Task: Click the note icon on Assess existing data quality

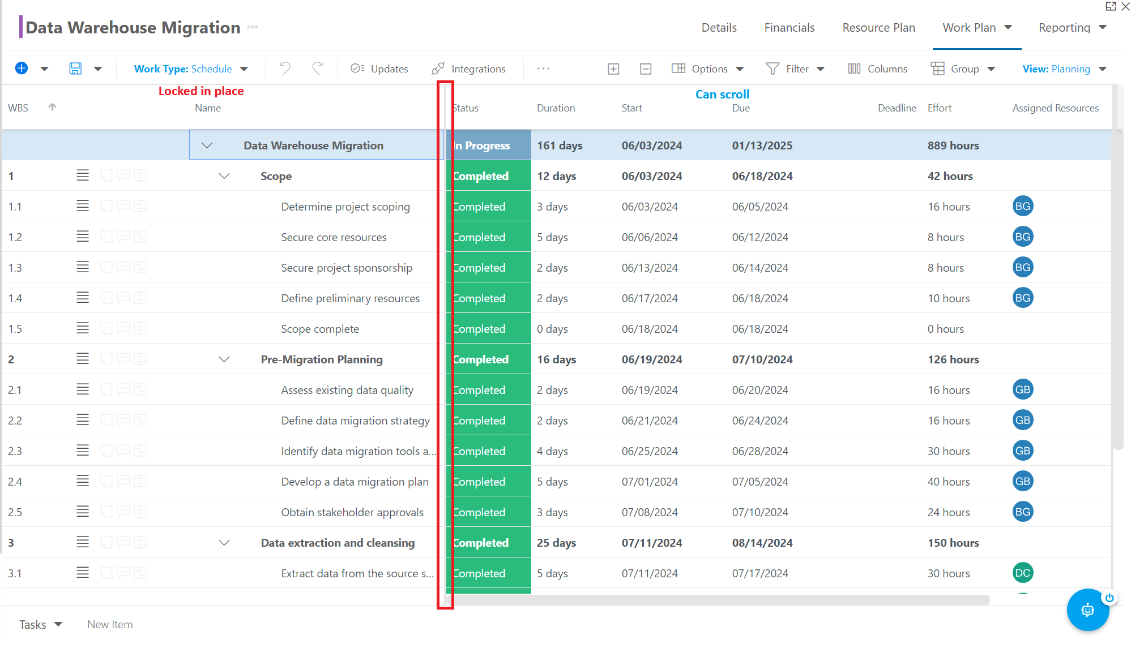Action: pyautogui.click(x=106, y=390)
